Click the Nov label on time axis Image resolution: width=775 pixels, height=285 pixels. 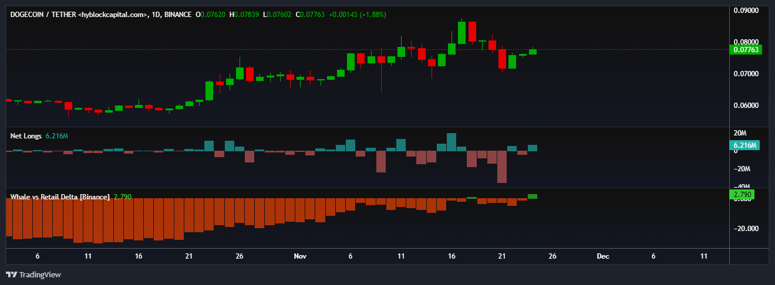[300, 256]
